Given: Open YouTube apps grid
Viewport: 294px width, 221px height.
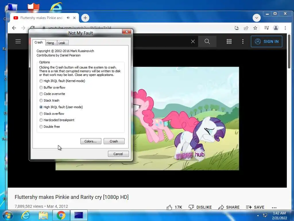Looking at the screenshot, I should 229,41.
